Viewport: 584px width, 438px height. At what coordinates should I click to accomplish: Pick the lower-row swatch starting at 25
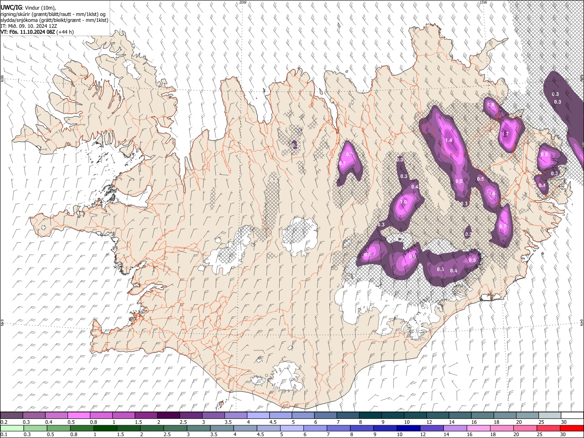point(548,428)
